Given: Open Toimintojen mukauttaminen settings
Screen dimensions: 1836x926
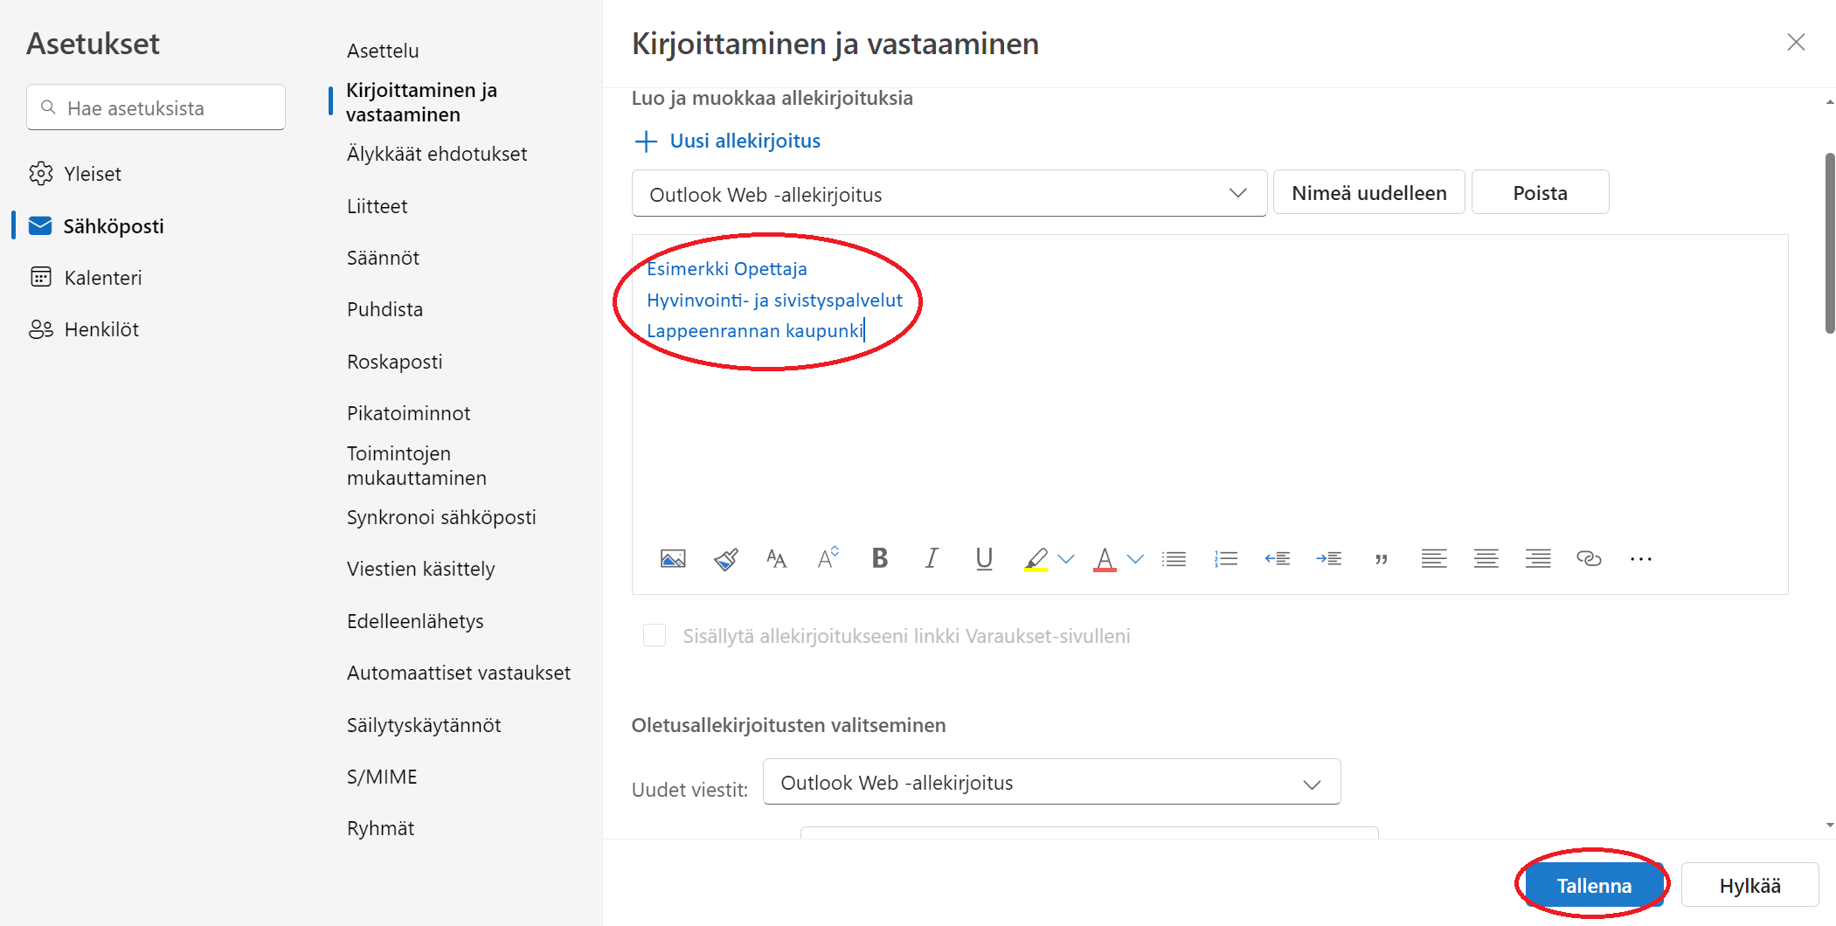Looking at the screenshot, I should (x=416, y=466).
